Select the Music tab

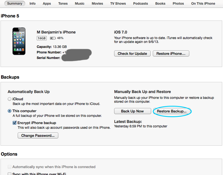(x=80, y=3)
